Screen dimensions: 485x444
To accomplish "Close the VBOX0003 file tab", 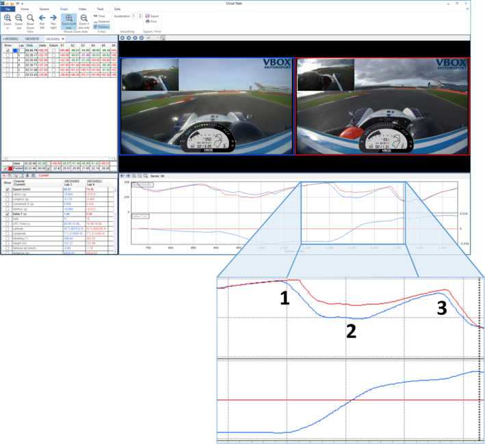I will 63,39.
